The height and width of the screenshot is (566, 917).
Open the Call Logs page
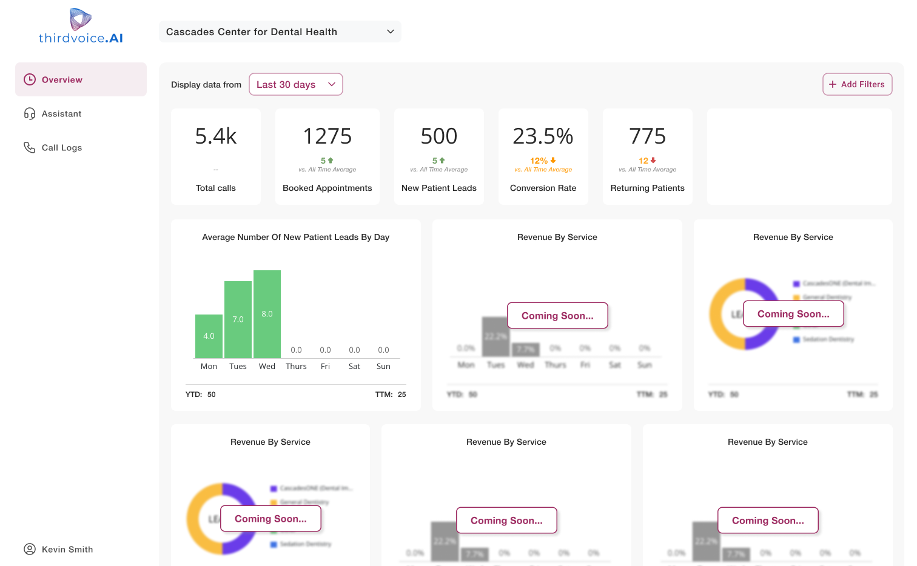point(61,148)
